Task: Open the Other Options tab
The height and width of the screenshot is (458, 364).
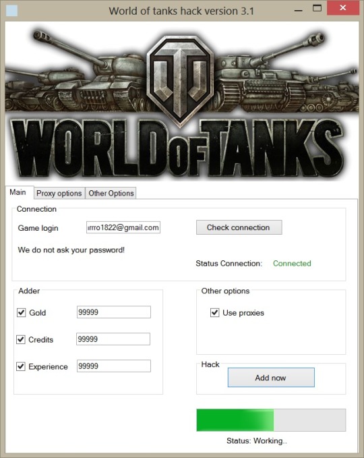Action: [111, 193]
